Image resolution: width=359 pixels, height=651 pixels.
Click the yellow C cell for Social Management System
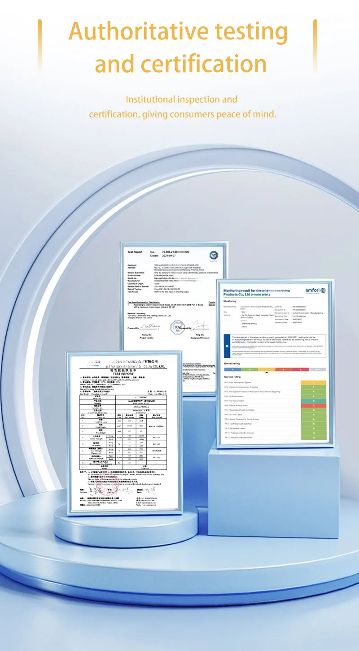[x=313, y=382]
